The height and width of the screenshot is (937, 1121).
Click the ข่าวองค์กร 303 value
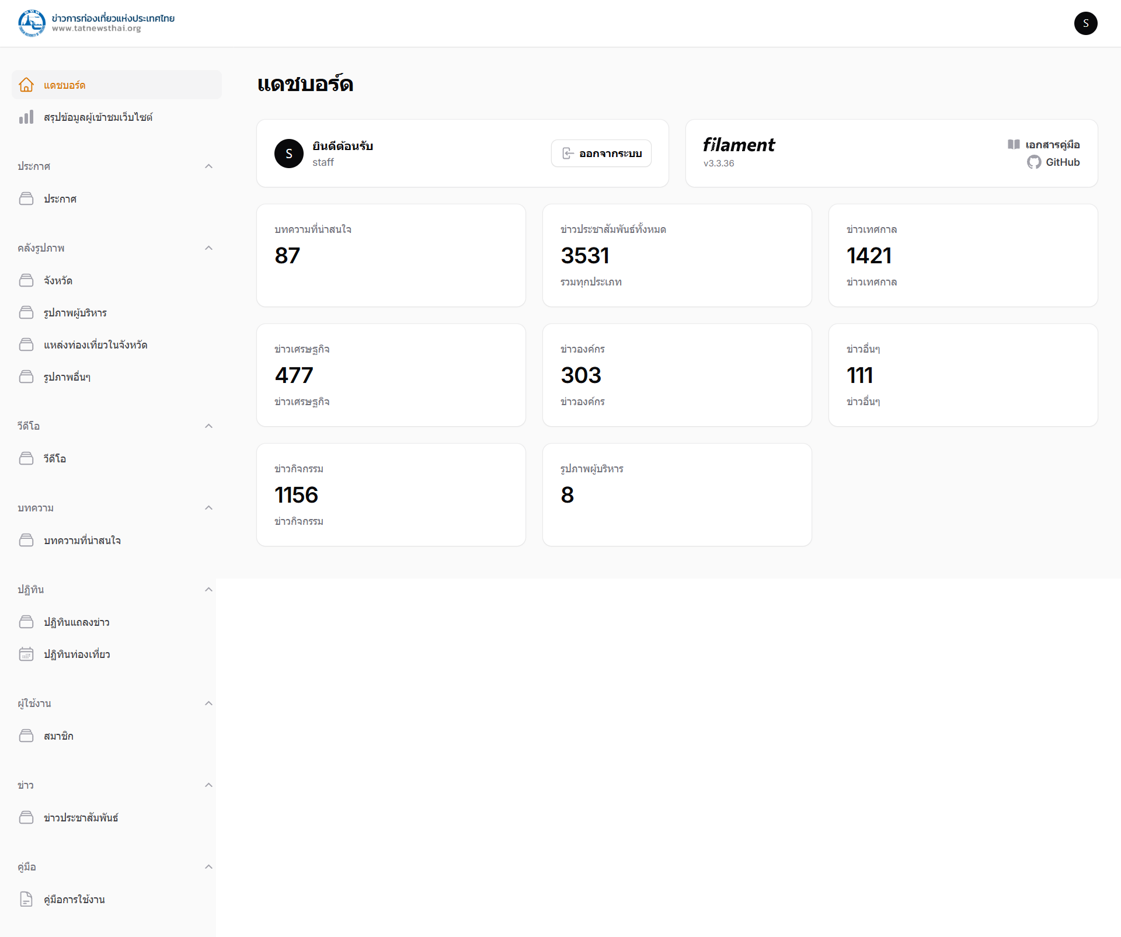coord(581,375)
